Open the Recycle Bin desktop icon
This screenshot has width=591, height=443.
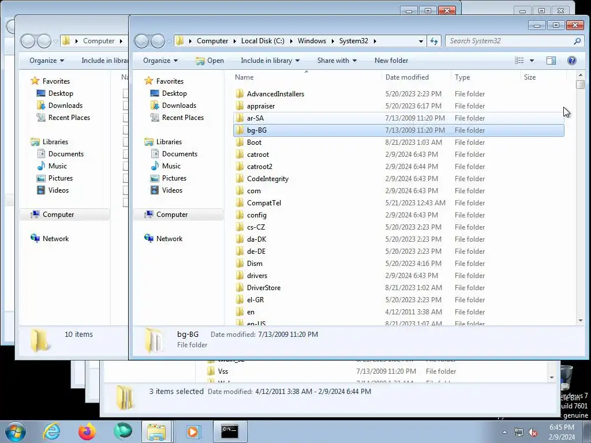click(566, 378)
